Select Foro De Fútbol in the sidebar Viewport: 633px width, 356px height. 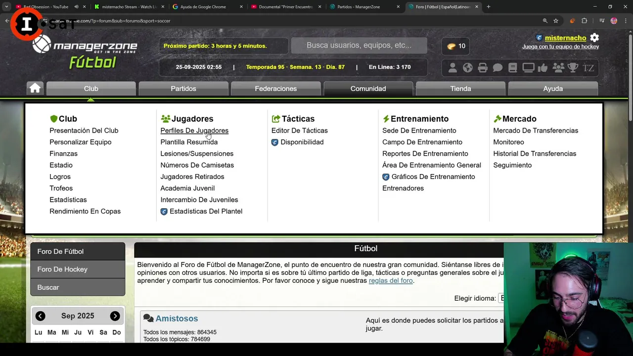78,251
